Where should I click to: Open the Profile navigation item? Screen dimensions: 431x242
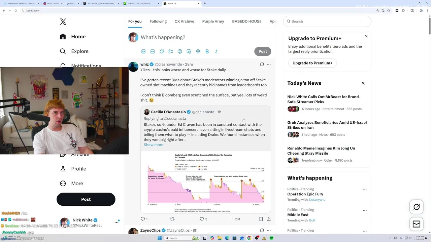click(x=73, y=169)
